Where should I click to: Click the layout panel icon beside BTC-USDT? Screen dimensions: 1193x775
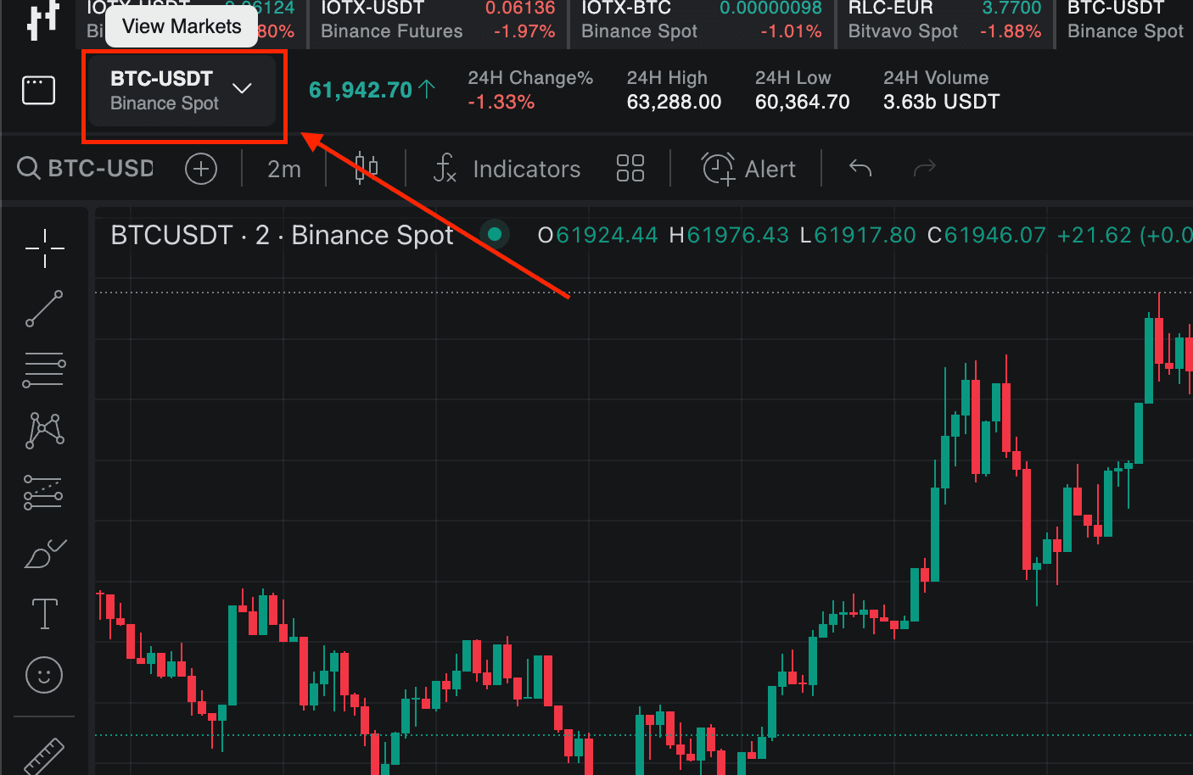[38, 90]
